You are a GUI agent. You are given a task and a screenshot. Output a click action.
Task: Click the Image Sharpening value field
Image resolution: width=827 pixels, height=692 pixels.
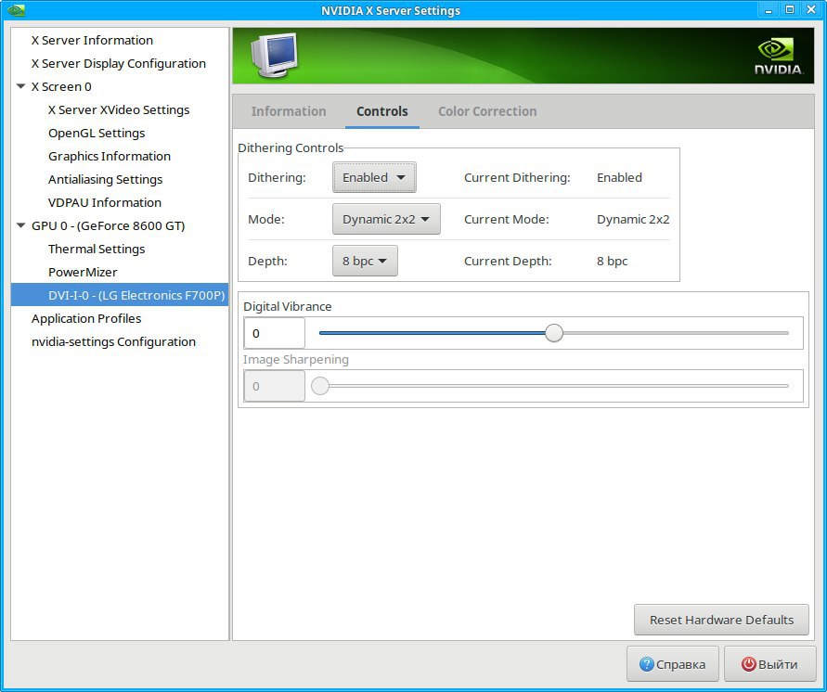pos(274,386)
